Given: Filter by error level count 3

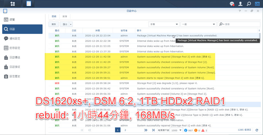Looking at the screenshot, I should pos(204,130).
